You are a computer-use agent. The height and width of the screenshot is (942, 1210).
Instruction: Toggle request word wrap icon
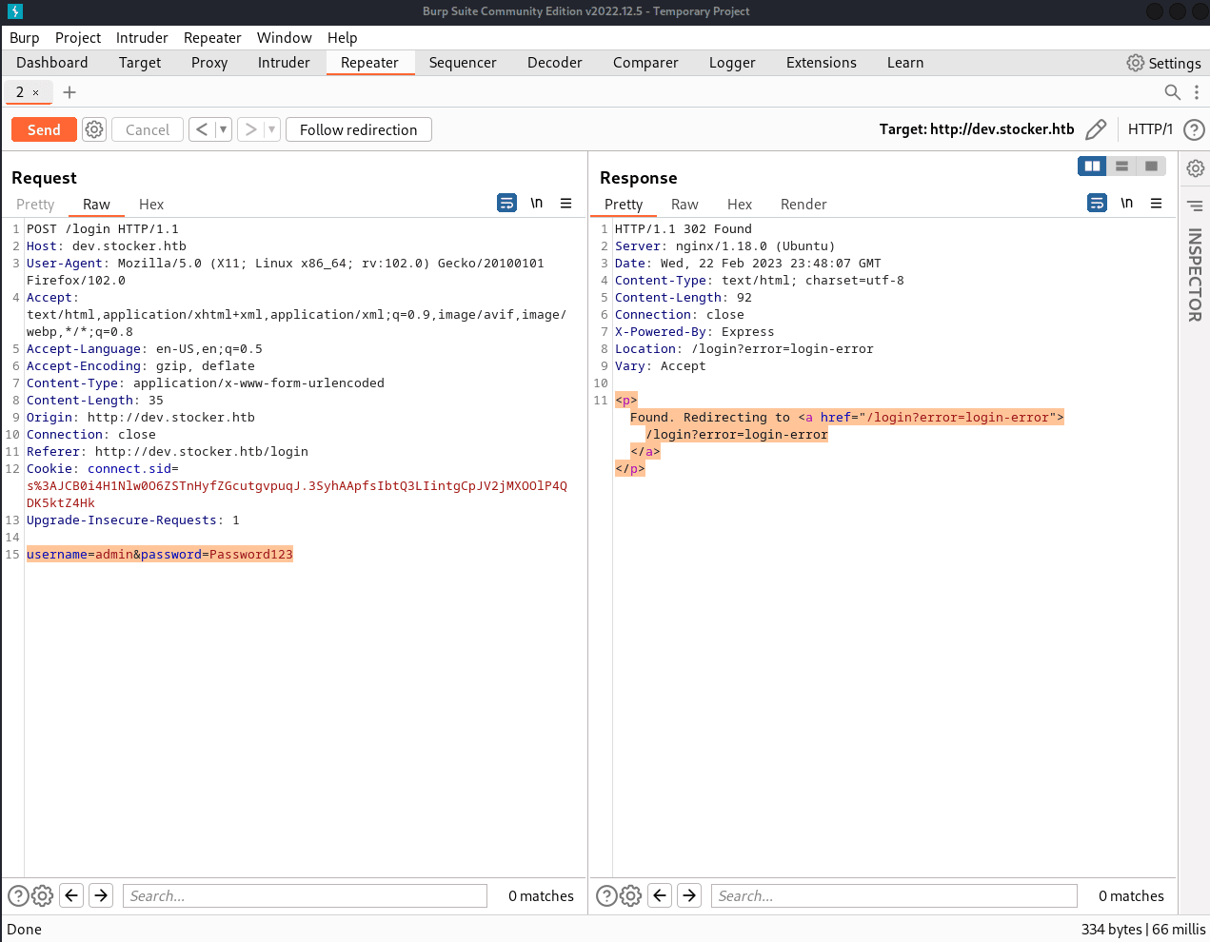point(507,204)
